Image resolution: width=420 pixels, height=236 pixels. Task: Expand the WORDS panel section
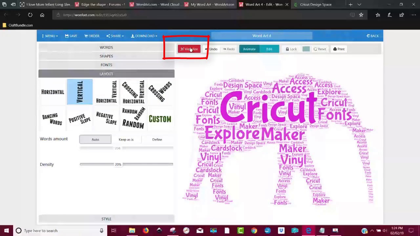coord(106,47)
